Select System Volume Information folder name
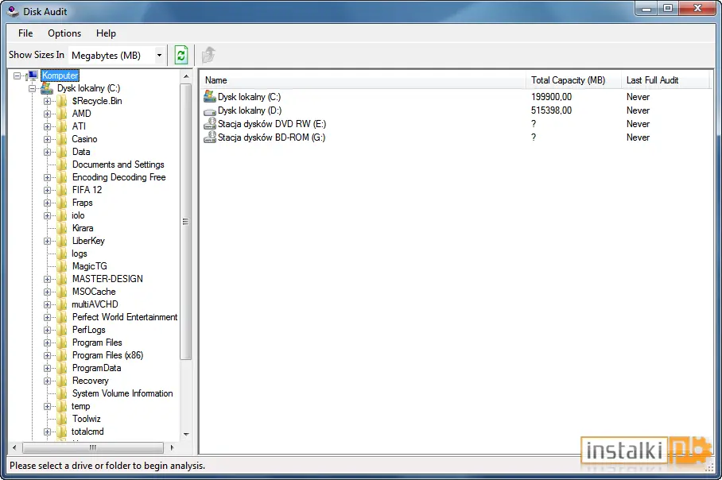This screenshot has width=722, height=480. coord(122,393)
